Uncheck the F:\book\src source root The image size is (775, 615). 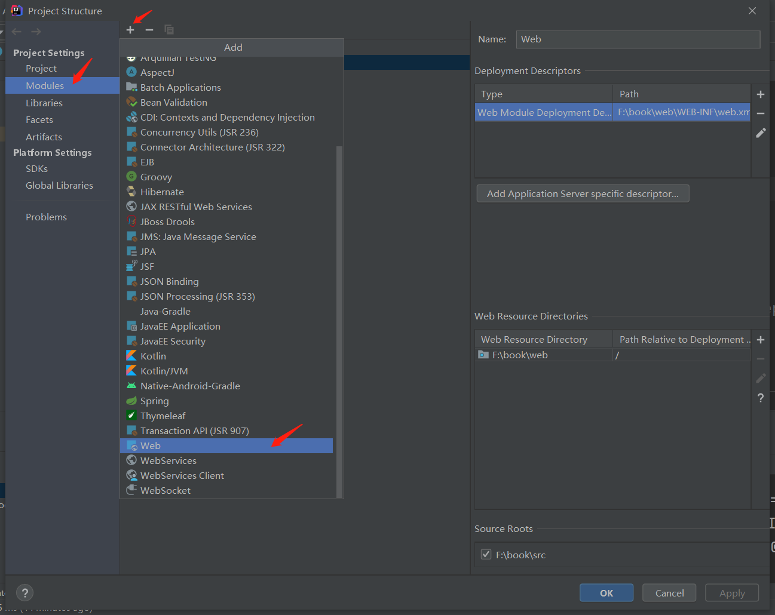point(486,554)
